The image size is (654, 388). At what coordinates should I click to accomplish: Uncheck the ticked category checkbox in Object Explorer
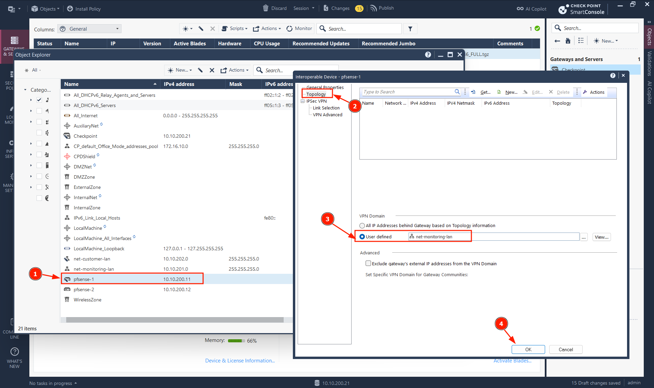point(39,100)
